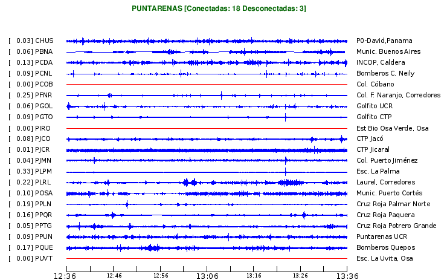This screenshot has height=280, width=447.
Task: Click the 0.22 amplitude value for PLRL
Action: coord(24,182)
